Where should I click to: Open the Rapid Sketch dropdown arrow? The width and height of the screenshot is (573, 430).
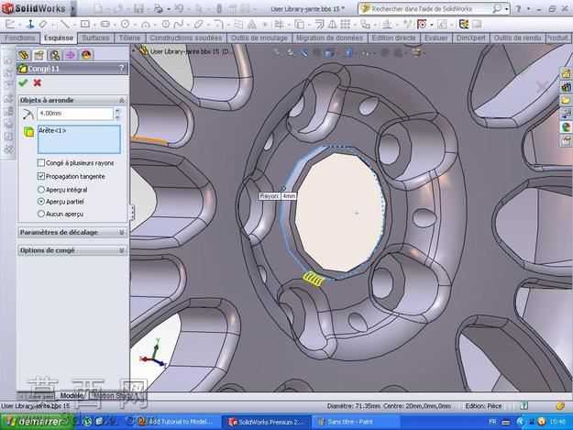coord(431,25)
